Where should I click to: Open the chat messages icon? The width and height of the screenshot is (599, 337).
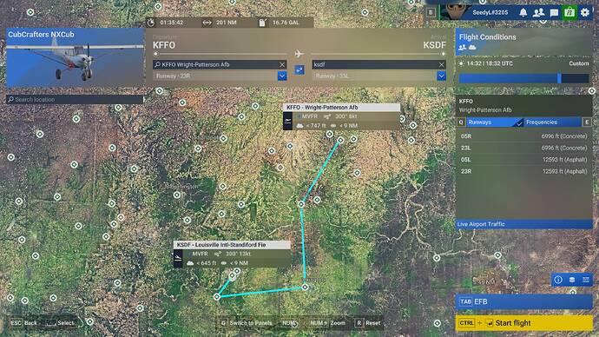[554, 13]
